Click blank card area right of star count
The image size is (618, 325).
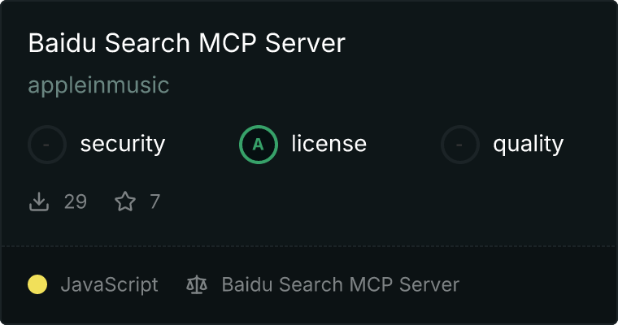coord(386,201)
